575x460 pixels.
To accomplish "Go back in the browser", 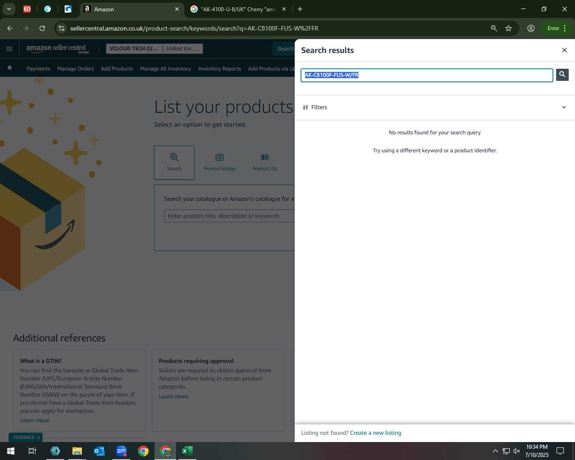I will [10, 28].
